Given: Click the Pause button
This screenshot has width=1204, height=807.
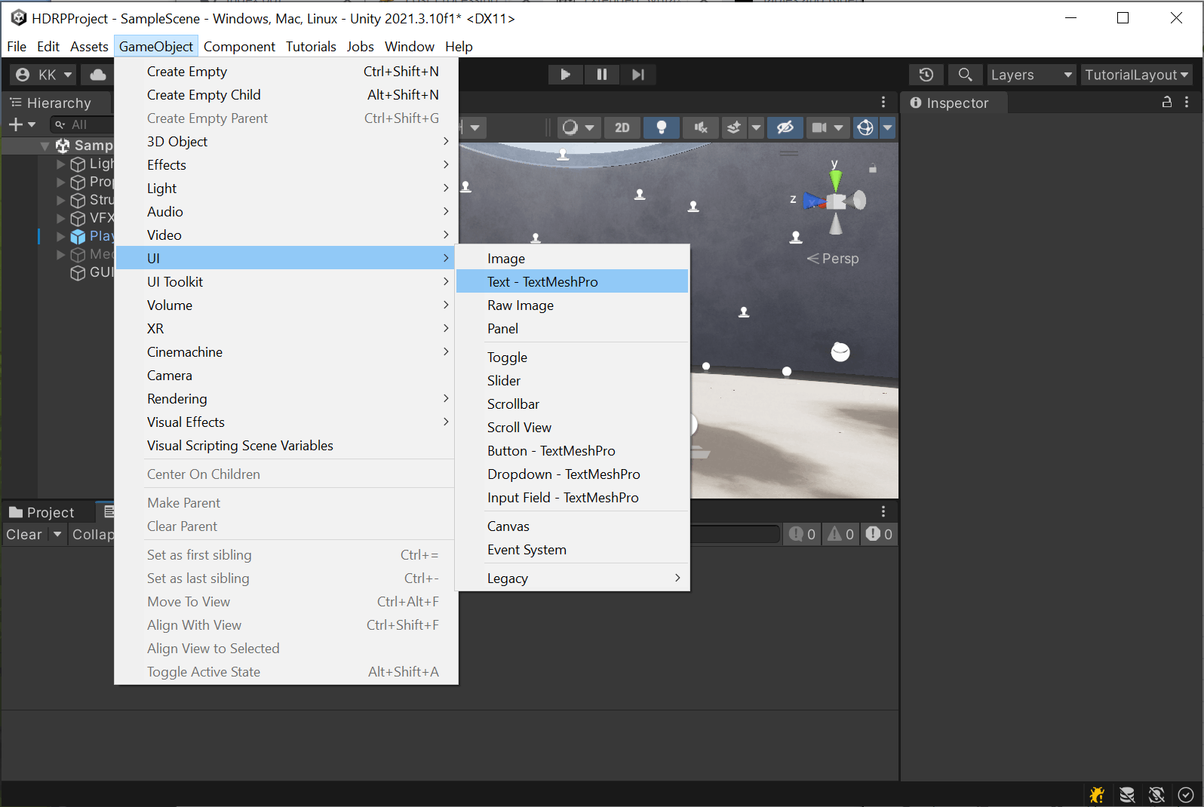Looking at the screenshot, I should (602, 75).
